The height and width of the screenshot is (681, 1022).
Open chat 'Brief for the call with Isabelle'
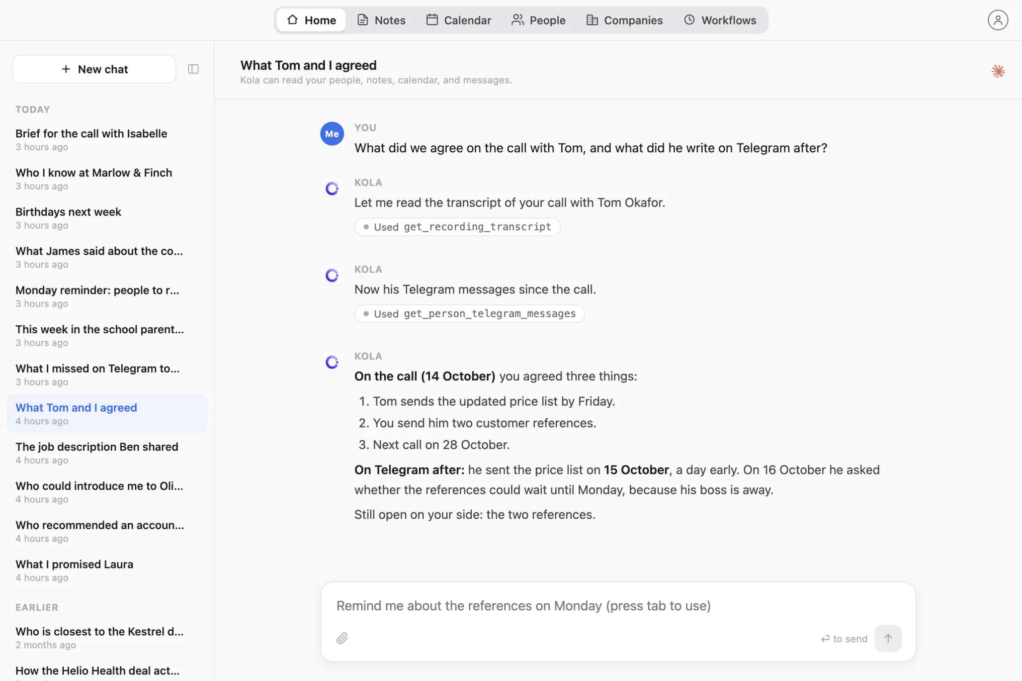pyautogui.click(x=107, y=140)
